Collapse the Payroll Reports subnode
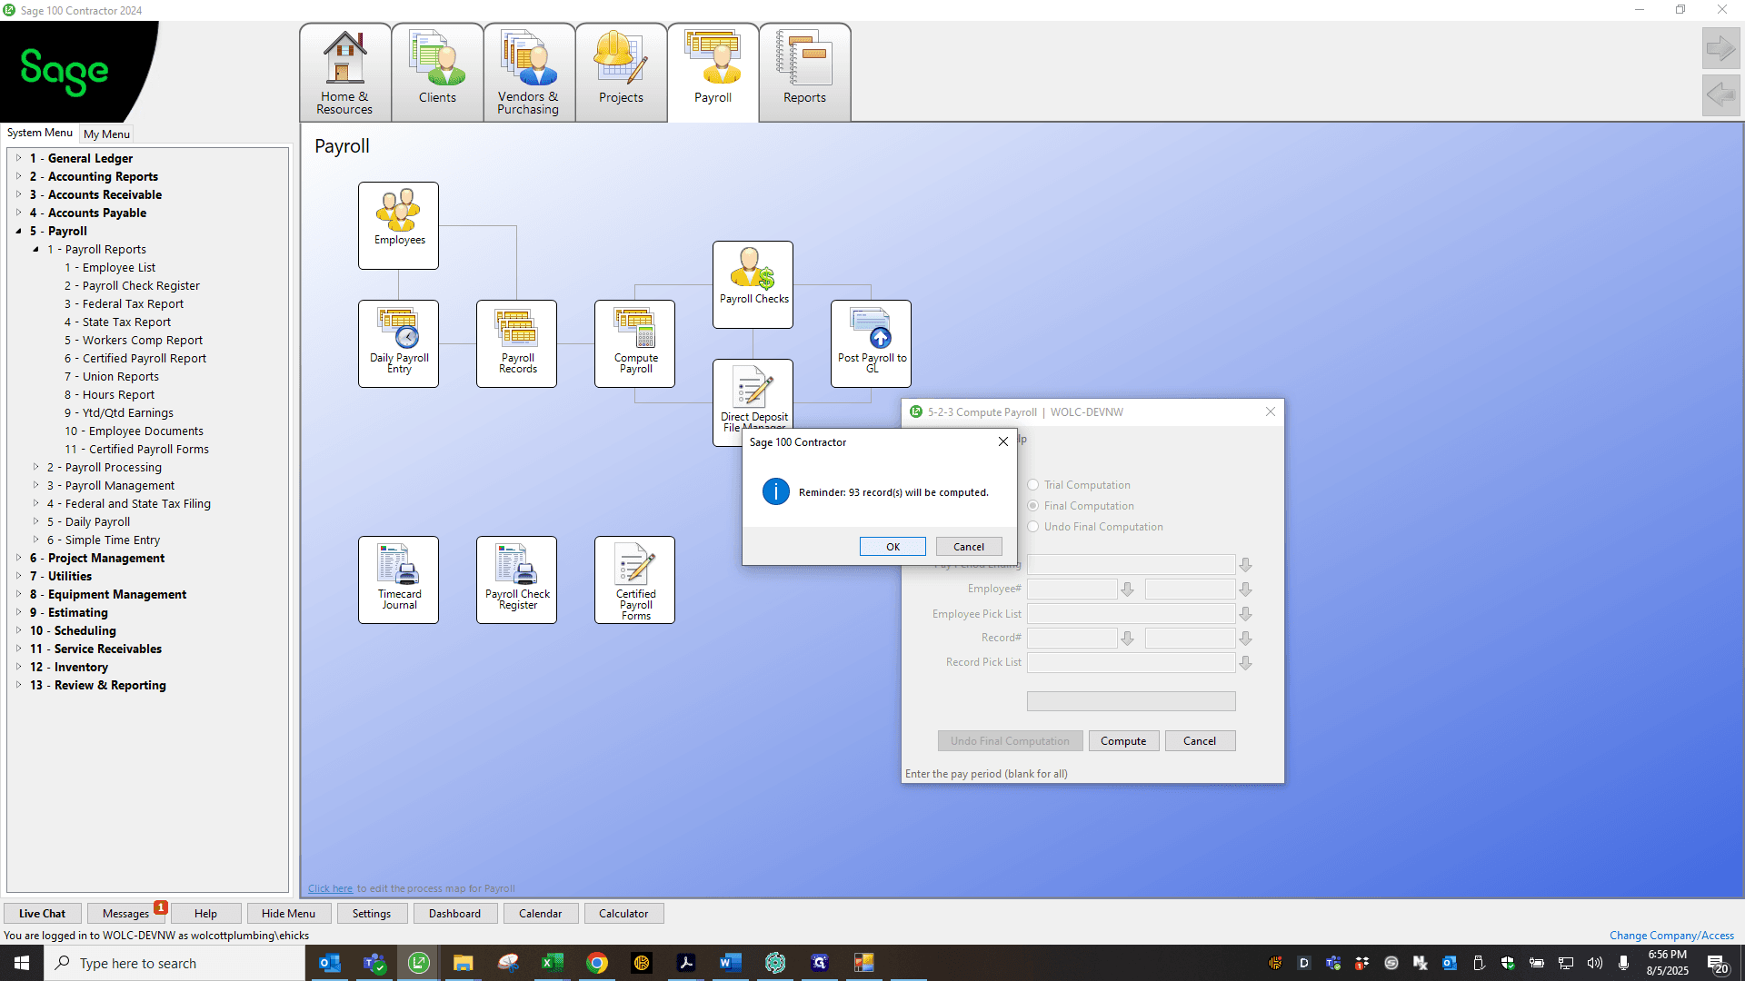This screenshot has width=1745, height=981. tap(35, 249)
